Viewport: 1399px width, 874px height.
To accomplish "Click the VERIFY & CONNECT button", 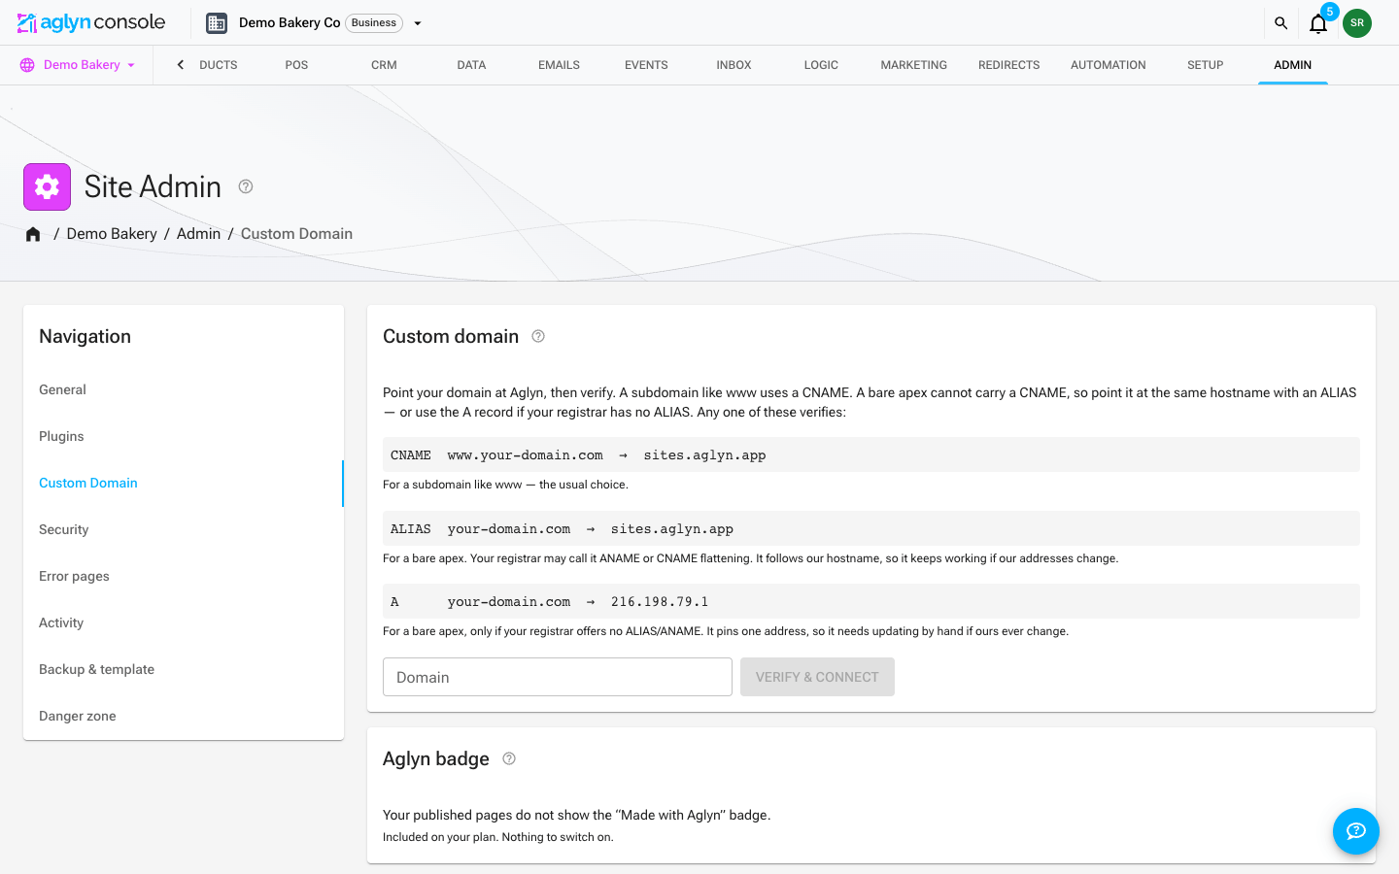I will [x=817, y=677].
